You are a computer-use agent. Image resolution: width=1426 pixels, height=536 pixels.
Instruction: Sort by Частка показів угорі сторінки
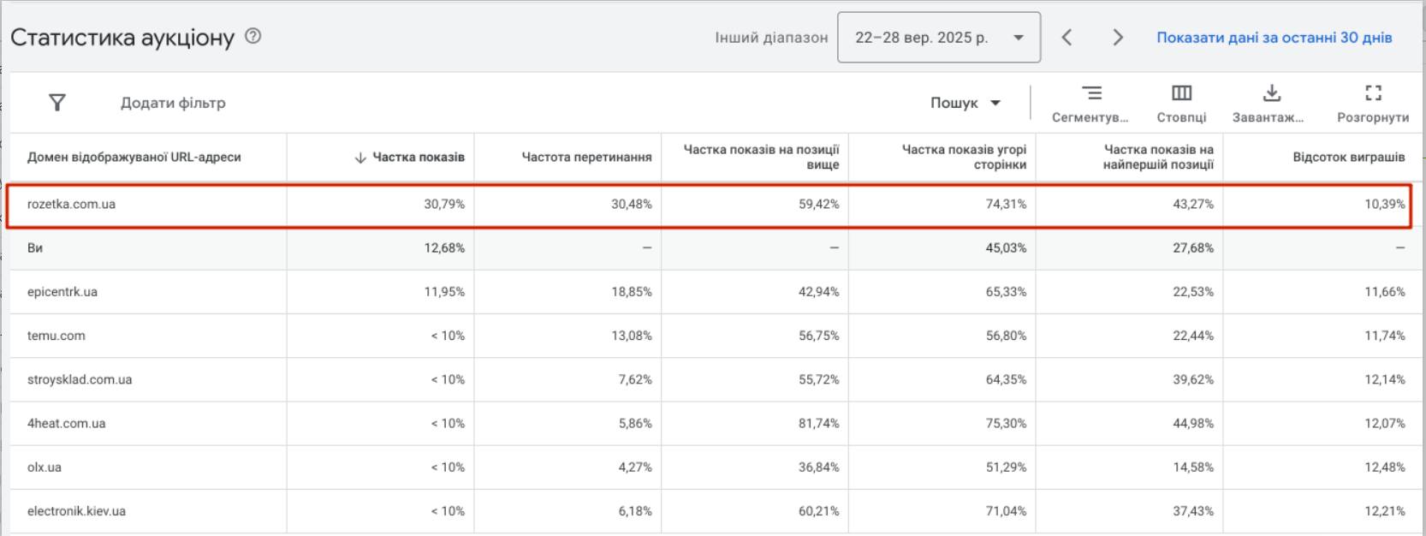pyautogui.click(x=964, y=157)
